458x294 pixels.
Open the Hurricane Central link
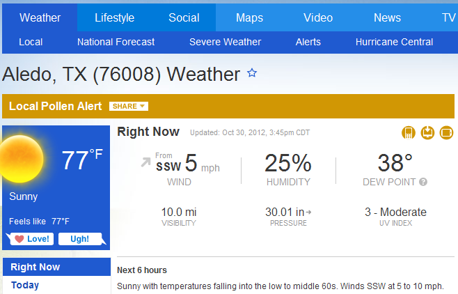point(394,42)
